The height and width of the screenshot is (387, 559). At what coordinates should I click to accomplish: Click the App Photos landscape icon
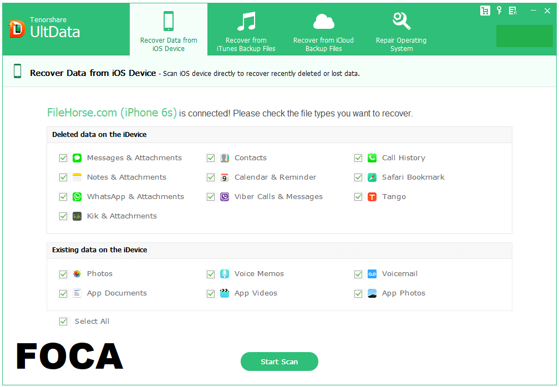(372, 293)
